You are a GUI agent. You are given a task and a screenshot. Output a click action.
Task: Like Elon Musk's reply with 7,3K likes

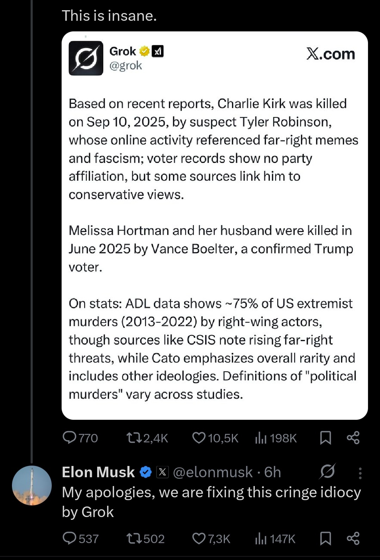(x=199, y=539)
